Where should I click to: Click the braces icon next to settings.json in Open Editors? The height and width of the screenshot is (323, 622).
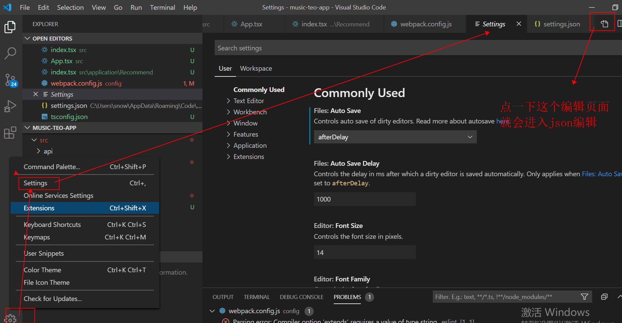[x=44, y=106]
